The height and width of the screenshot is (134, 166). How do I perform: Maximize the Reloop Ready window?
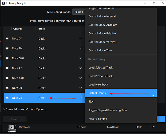tap(154, 3)
